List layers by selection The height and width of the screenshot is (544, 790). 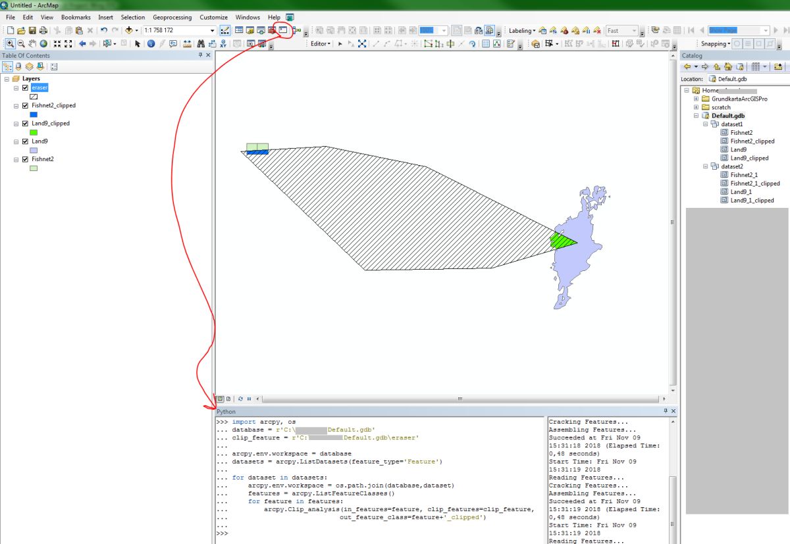pyautogui.click(x=40, y=66)
